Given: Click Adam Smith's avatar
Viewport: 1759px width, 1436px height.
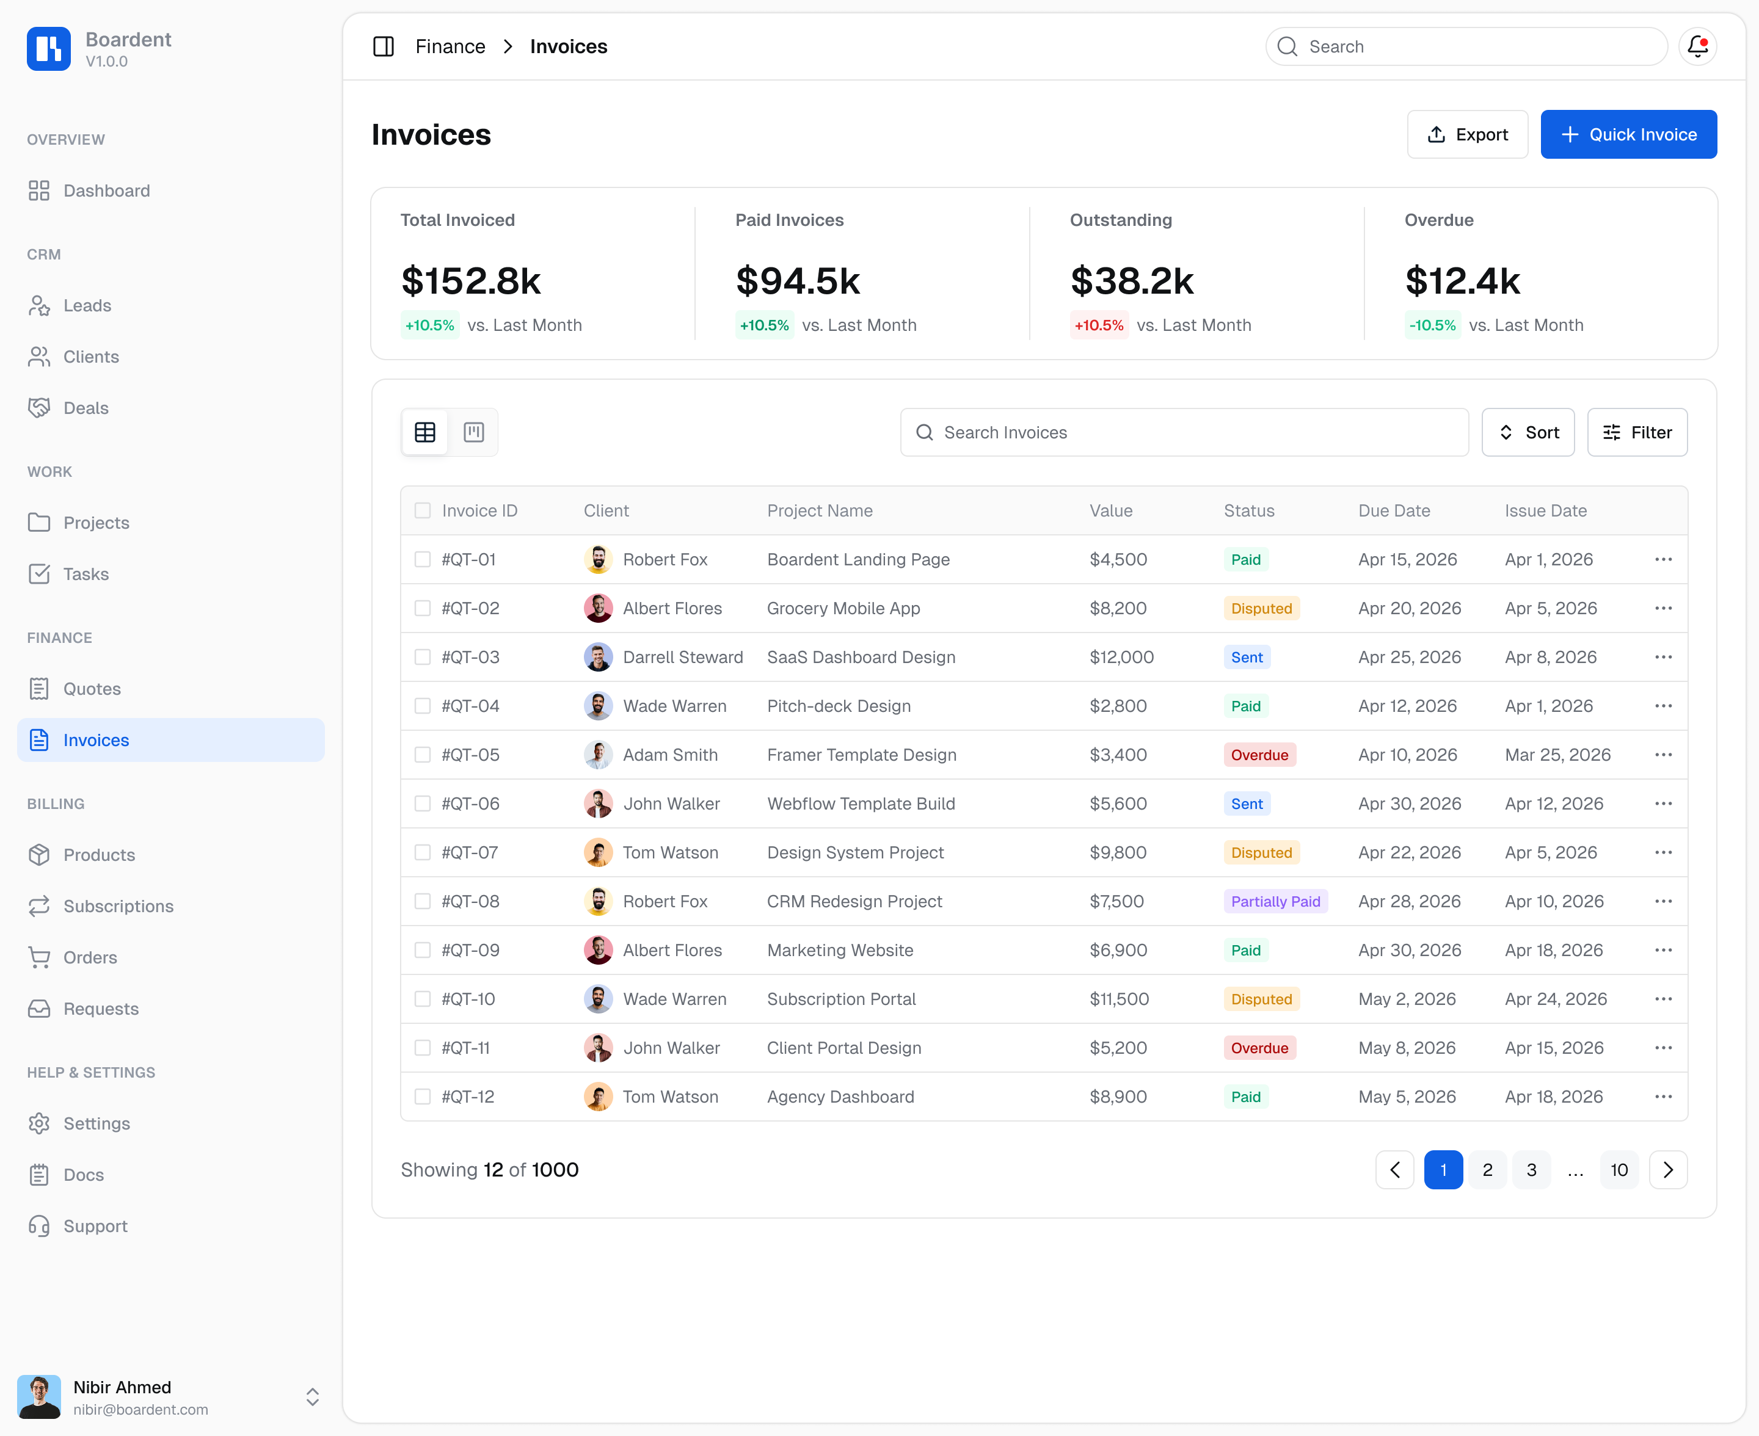Looking at the screenshot, I should pyautogui.click(x=598, y=755).
